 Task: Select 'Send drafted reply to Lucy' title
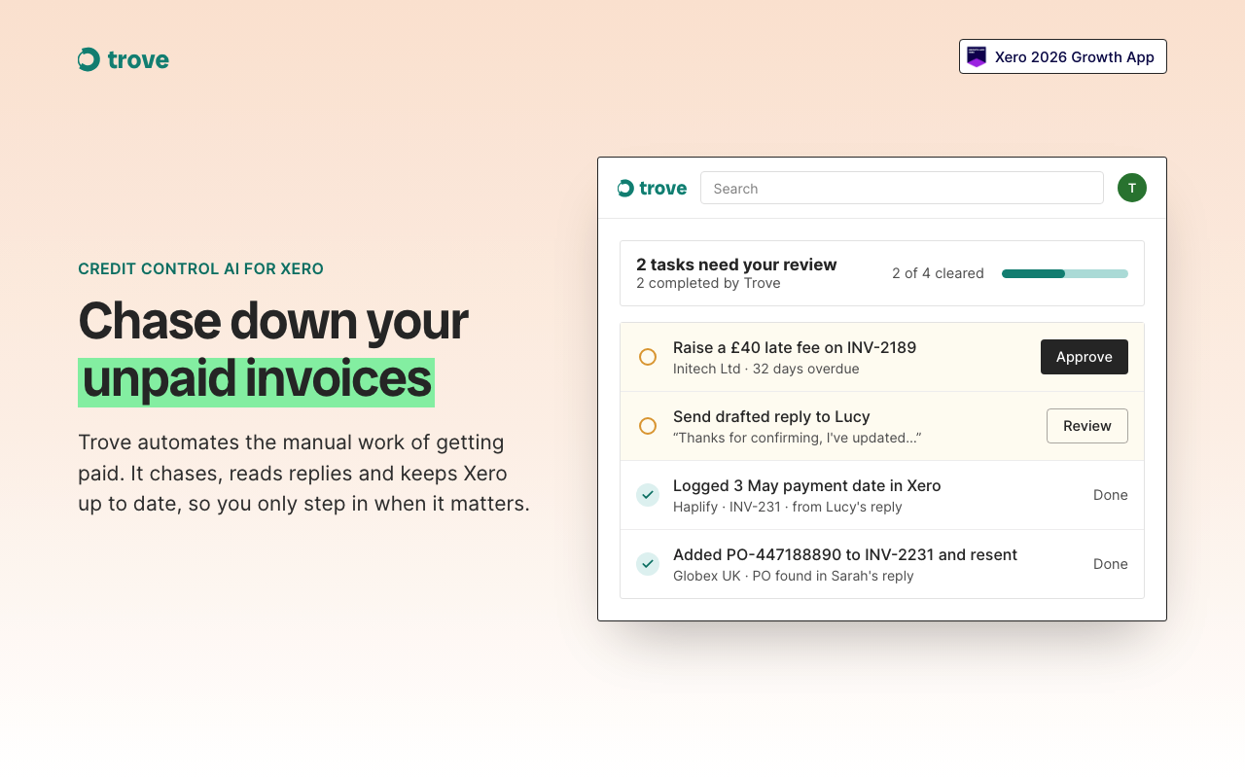pyautogui.click(x=771, y=416)
